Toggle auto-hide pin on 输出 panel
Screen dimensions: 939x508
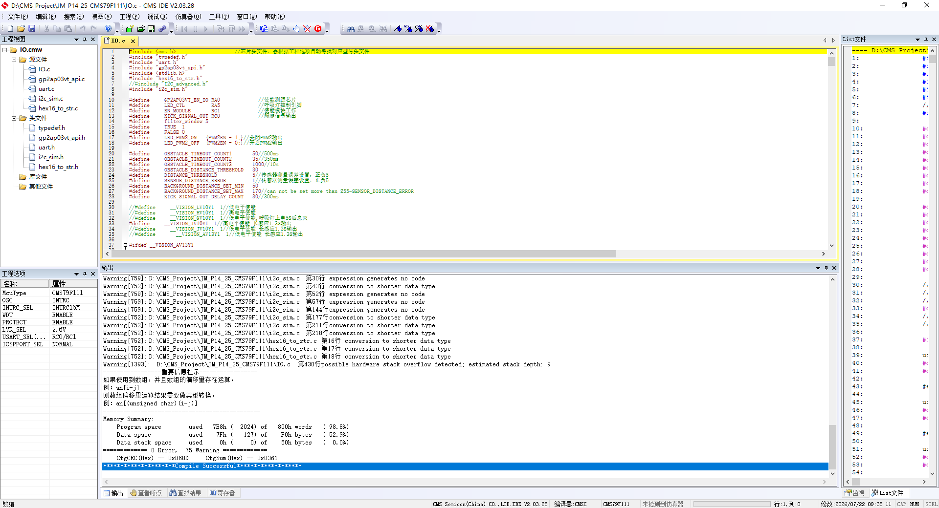(826, 268)
